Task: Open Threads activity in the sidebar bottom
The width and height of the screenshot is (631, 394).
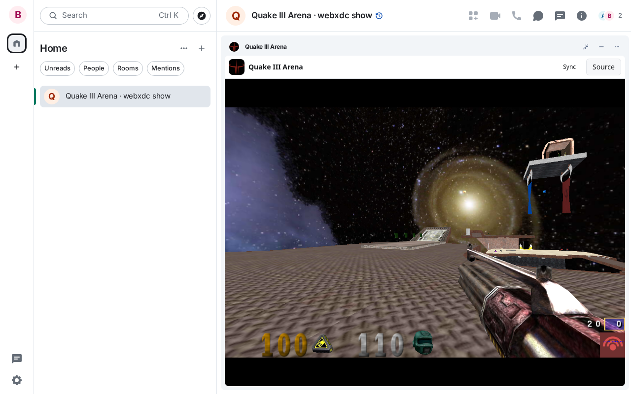Action: click(x=17, y=359)
